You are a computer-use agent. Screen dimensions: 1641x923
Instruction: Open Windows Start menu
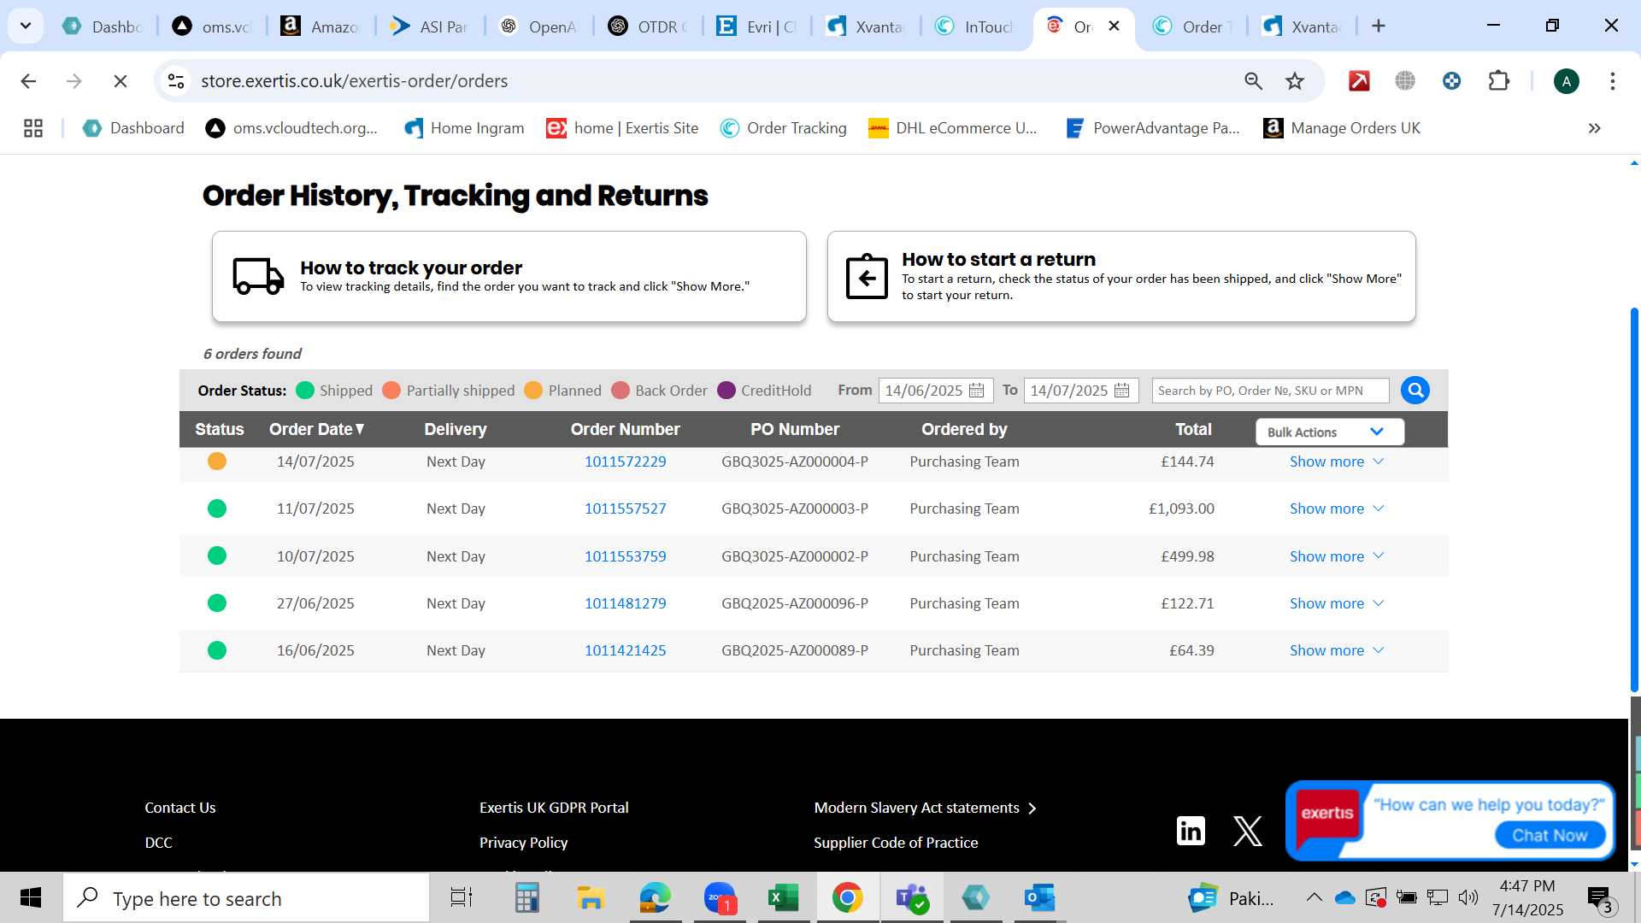point(31,898)
